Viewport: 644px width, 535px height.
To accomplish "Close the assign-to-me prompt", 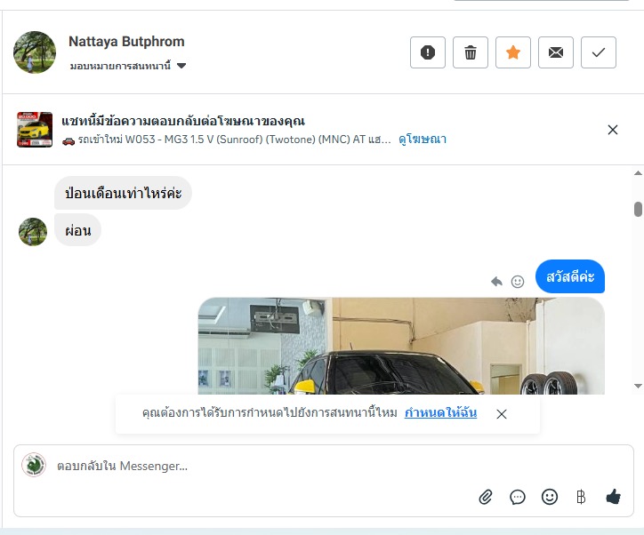I will pyautogui.click(x=502, y=414).
